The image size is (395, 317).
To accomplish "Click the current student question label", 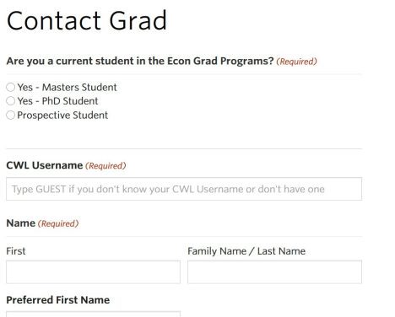I will [x=140, y=61].
